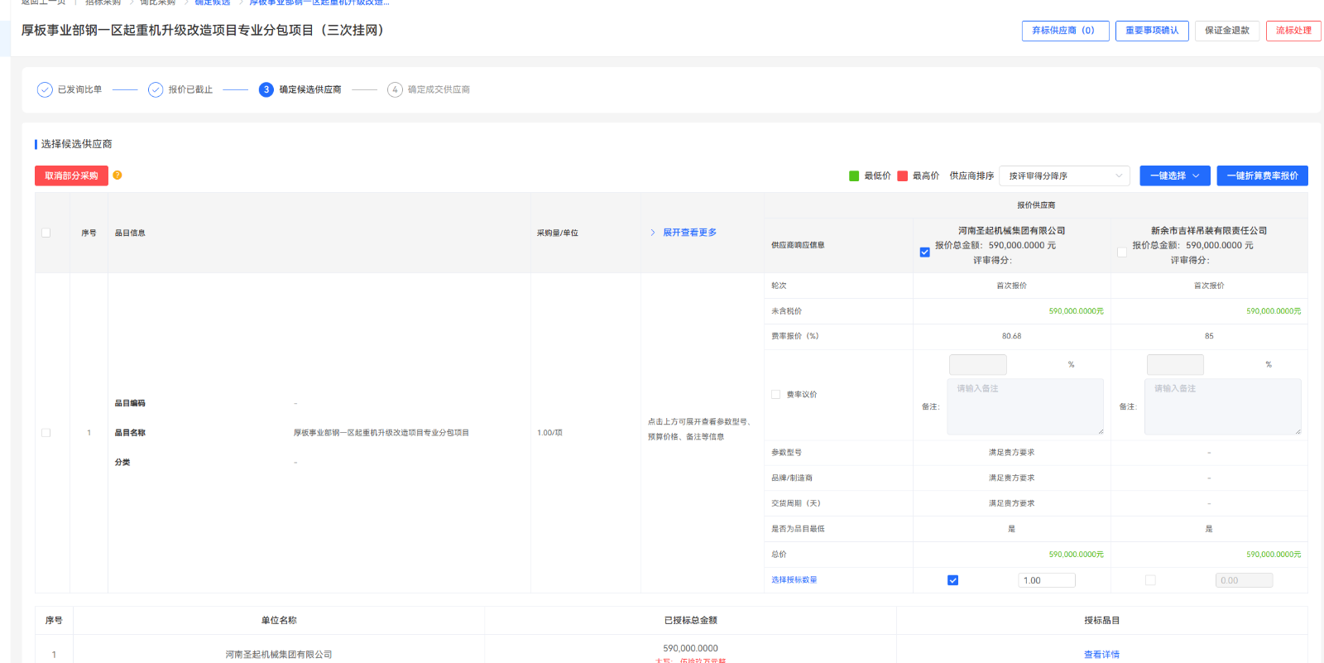Click the 重要事项确认 button
This screenshot has height=663, width=1324.
tap(1152, 31)
